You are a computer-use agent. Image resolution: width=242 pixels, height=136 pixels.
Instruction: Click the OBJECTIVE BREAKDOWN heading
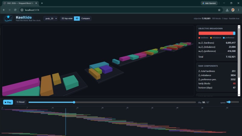[x=210, y=29]
